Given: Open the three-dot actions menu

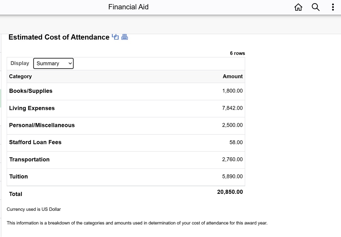Looking at the screenshot, I should [x=333, y=7].
